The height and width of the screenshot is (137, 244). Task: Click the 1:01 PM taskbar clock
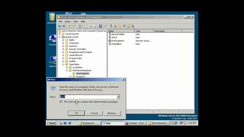pyautogui.click(x=192, y=123)
